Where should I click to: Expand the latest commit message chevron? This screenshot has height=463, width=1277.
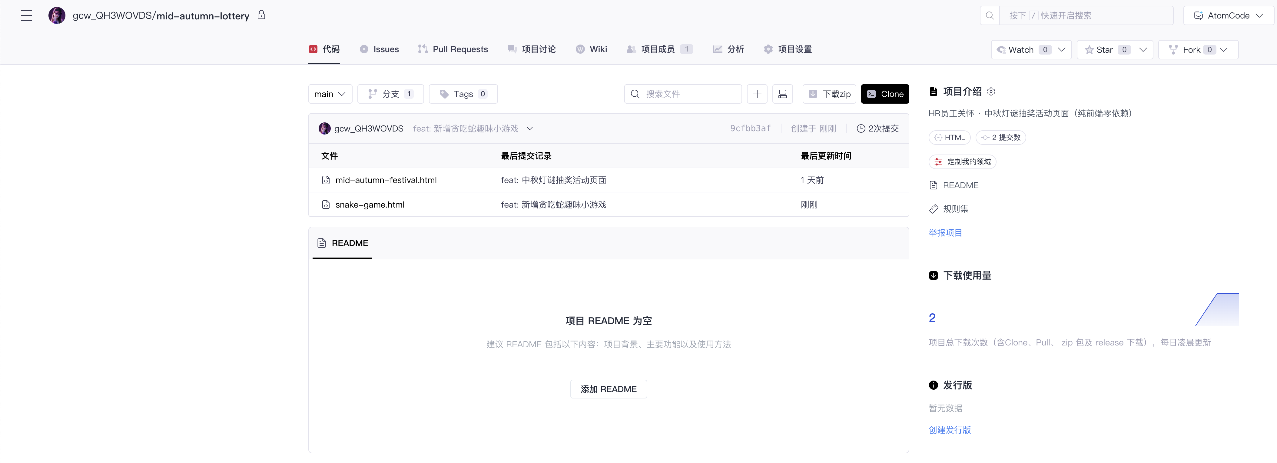pos(529,129)
